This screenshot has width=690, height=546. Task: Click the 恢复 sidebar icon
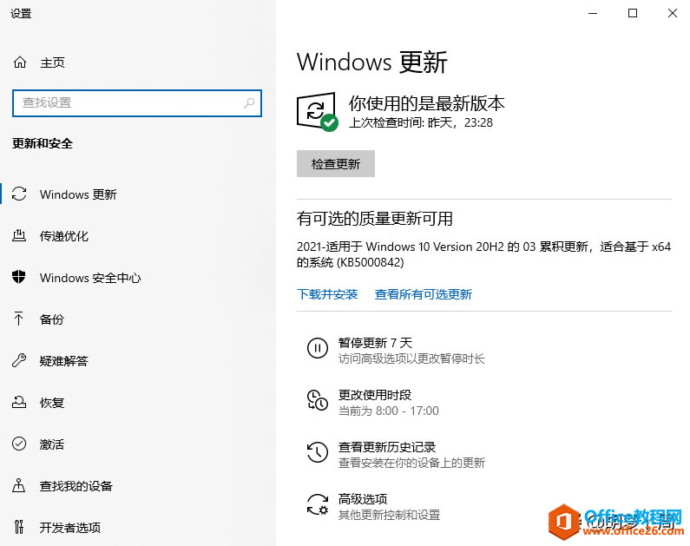[19, 402]
